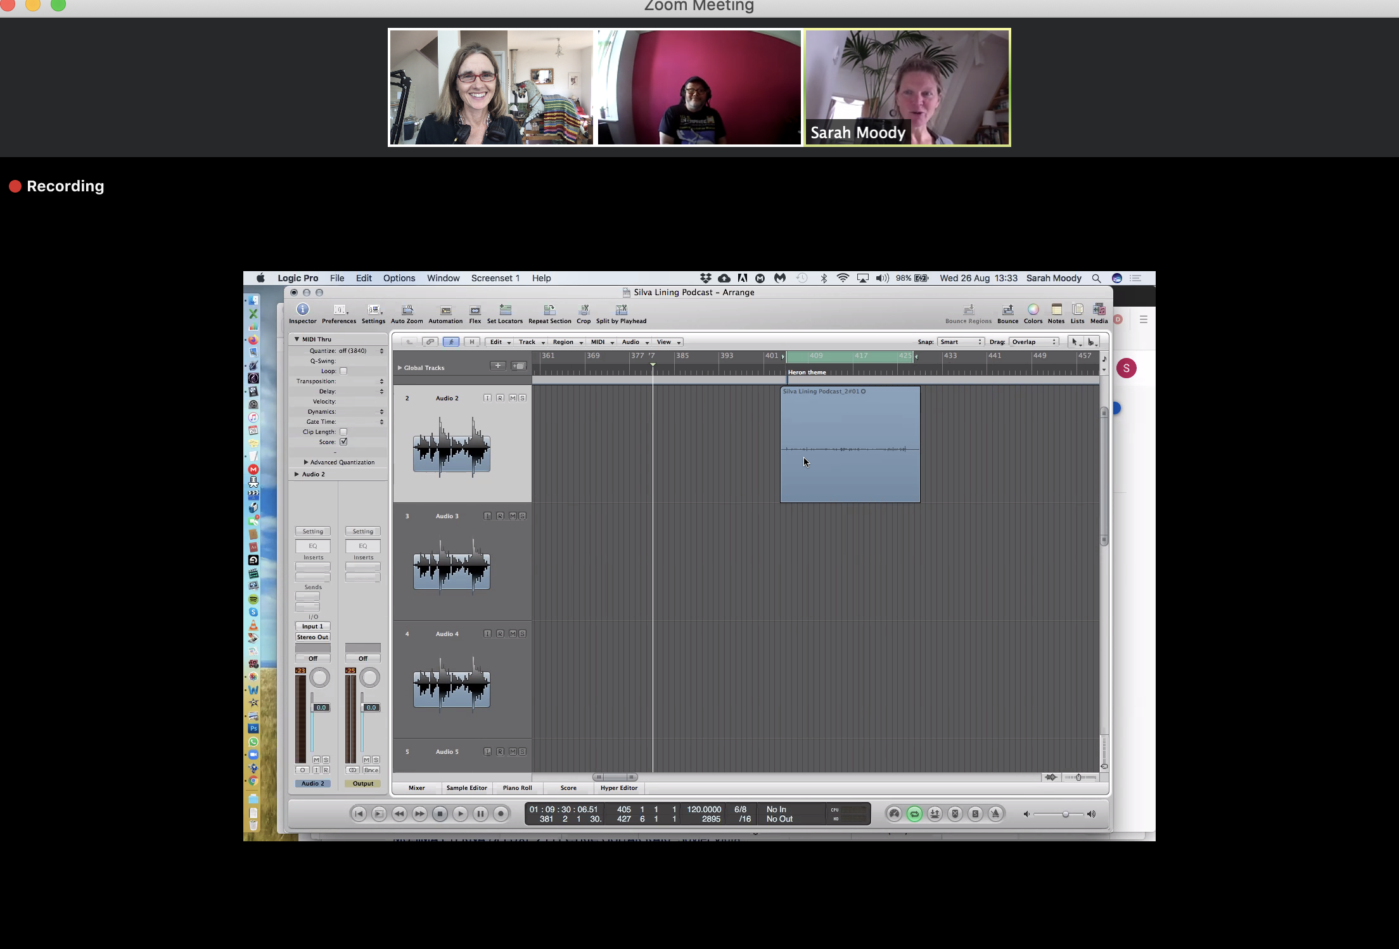Image resolution: width=1399 pixels, height=949 pixels.
Task: Enable the Loop checkbox
Action: [343, 371]
